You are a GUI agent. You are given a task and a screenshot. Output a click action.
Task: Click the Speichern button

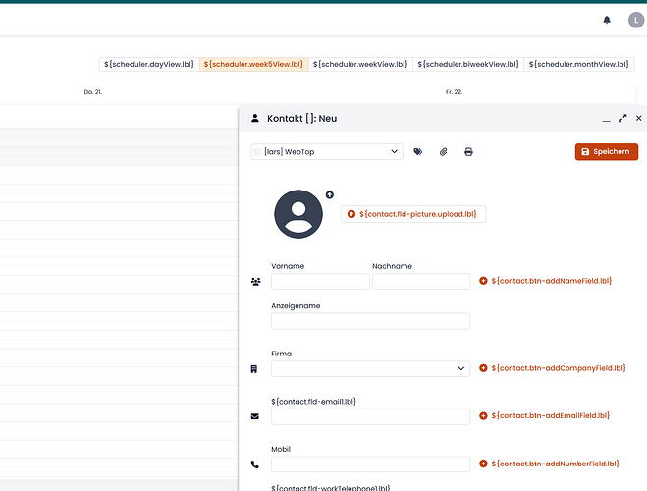pos(607,152)
